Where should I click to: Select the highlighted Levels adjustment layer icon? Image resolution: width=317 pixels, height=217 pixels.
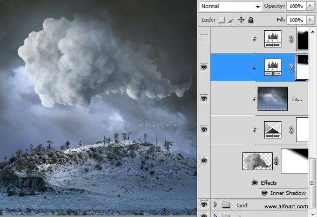tap(273, 67)
